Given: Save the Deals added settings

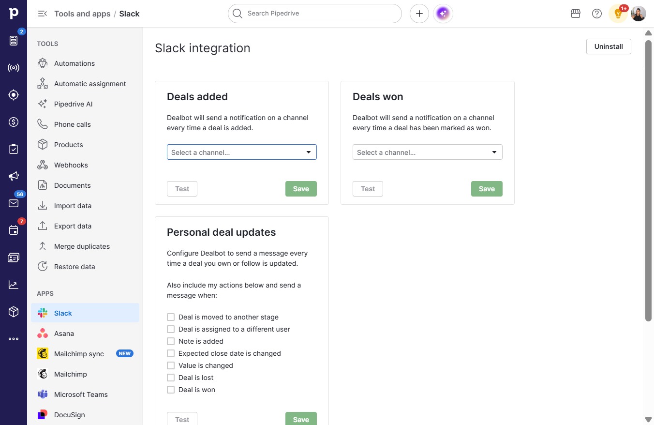Looking at the screenshot, I should [x=301, y=189].
